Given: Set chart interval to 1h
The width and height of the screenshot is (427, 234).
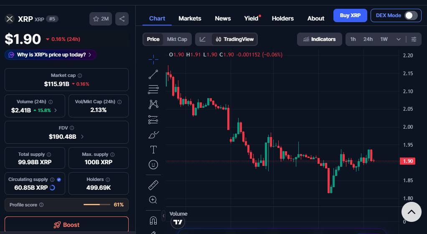Looking at the screenshot, I should (353, 39).
